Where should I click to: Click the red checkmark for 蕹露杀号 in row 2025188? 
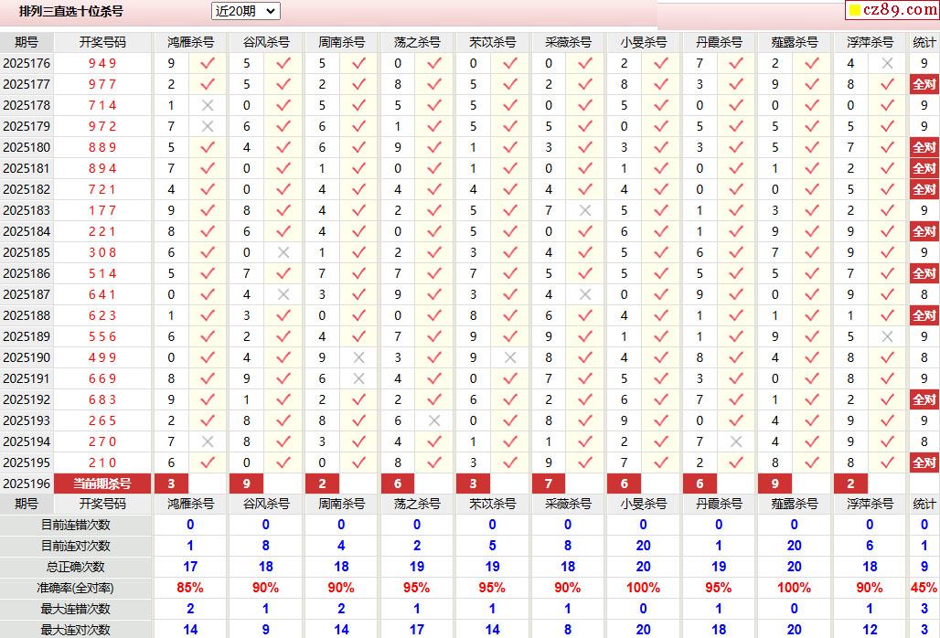812,315
